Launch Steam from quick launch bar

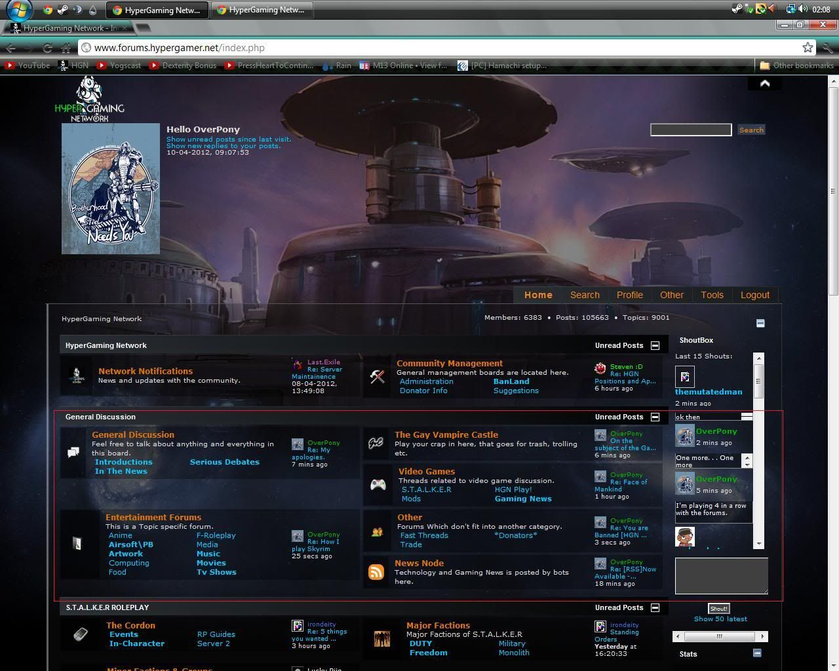(62, 10)
